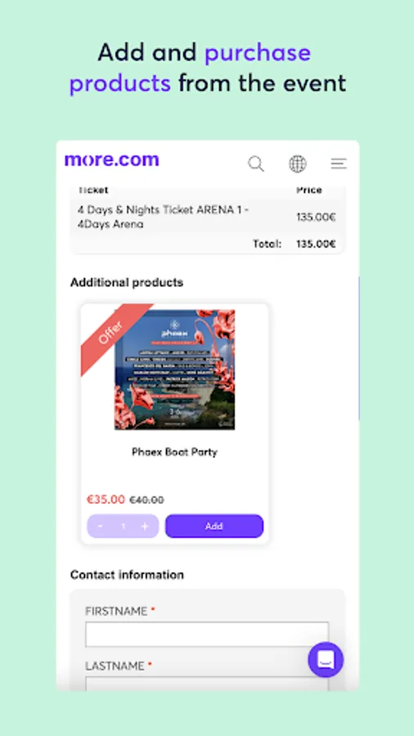
Task: Open the chat support bubble
Action: pos(326,659)
